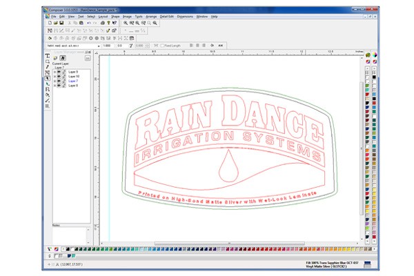Toggle the edit lock icon on Layer 9
The image size is (414, 276).
click(64, 72)
